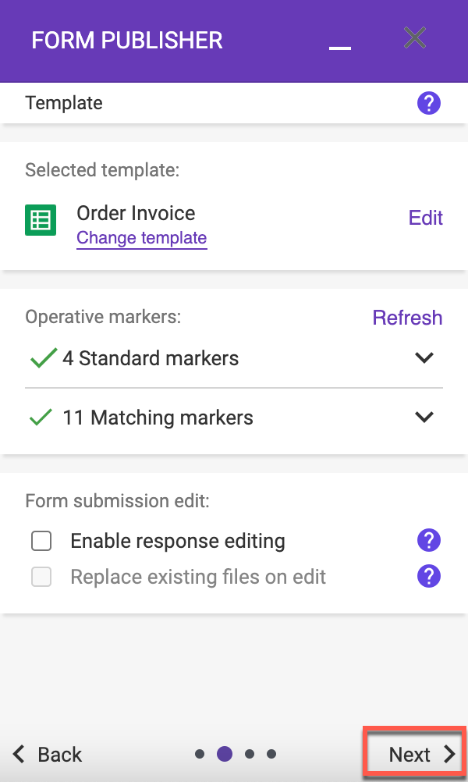Close the Form Publisher sidebar
This screenshot has height=782, width=468.
[x=415, y=38]
